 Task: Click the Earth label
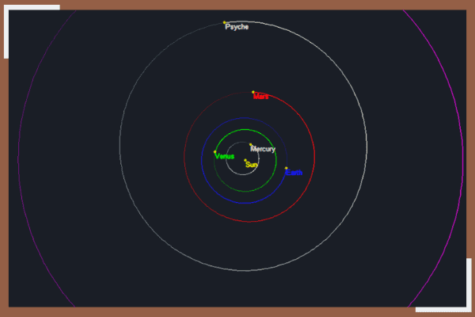click(x=294, y=173)
